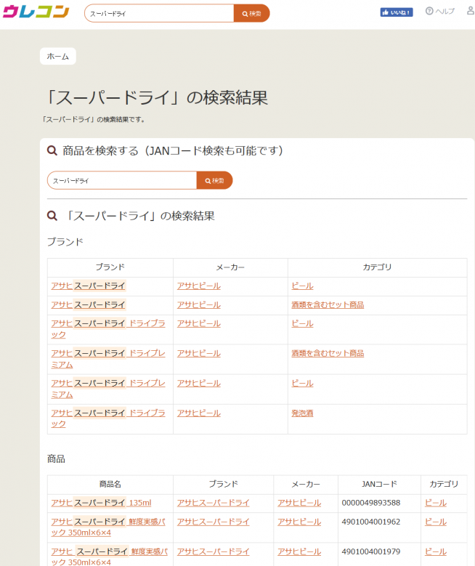Open ドライプレミアム brand in set-product row
Screen dimensions: 475x566
pos(108,359)
